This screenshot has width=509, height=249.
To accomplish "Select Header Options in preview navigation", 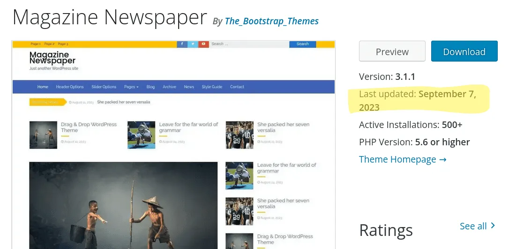I will tap(70, 87).
